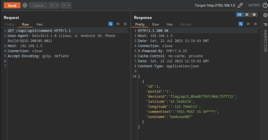This screenshot has width=268, height=140.
Task: Click the commenttext value
Action: 196,112
